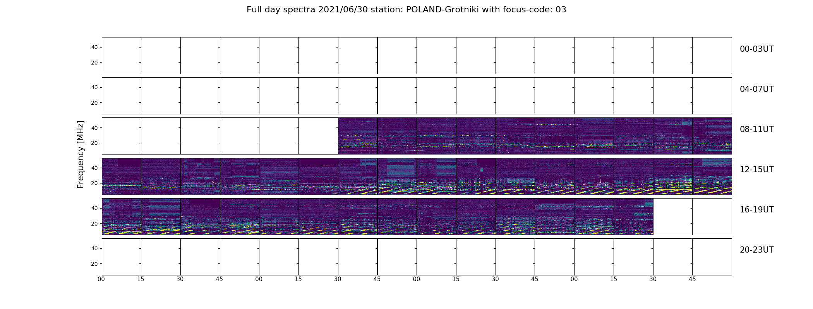Image resolution: width=813 pixels, height=309 pixels.
Task: Select the '20-23UT' row label
Action: (756, 250)
